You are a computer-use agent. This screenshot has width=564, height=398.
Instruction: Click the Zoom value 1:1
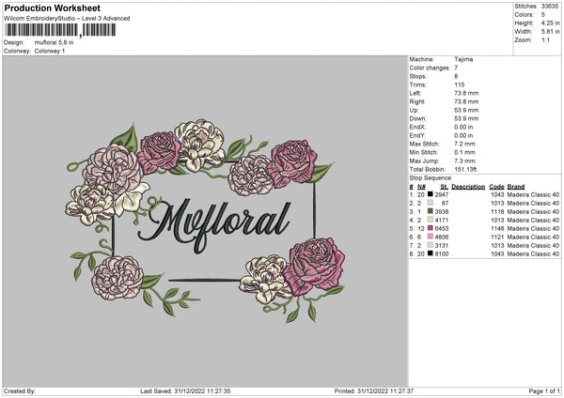coord(545,39)
